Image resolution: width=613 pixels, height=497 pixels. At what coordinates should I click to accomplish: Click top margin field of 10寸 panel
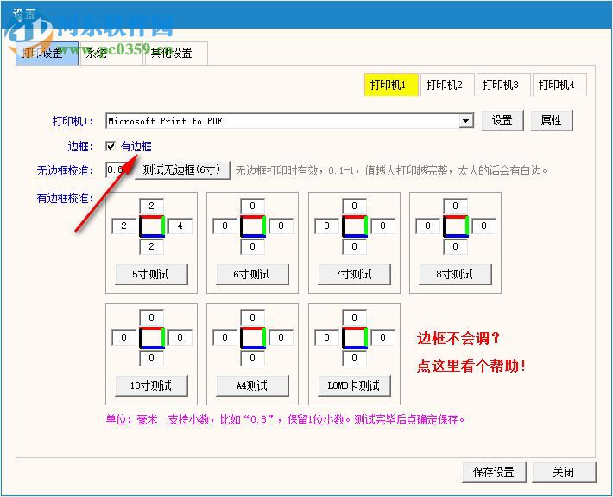(152, 317)
